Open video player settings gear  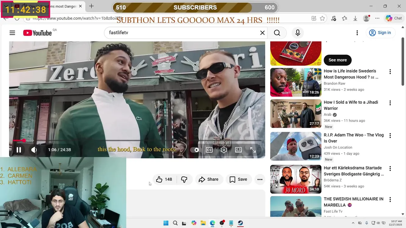pyautogui.click(x=224, y=150)
